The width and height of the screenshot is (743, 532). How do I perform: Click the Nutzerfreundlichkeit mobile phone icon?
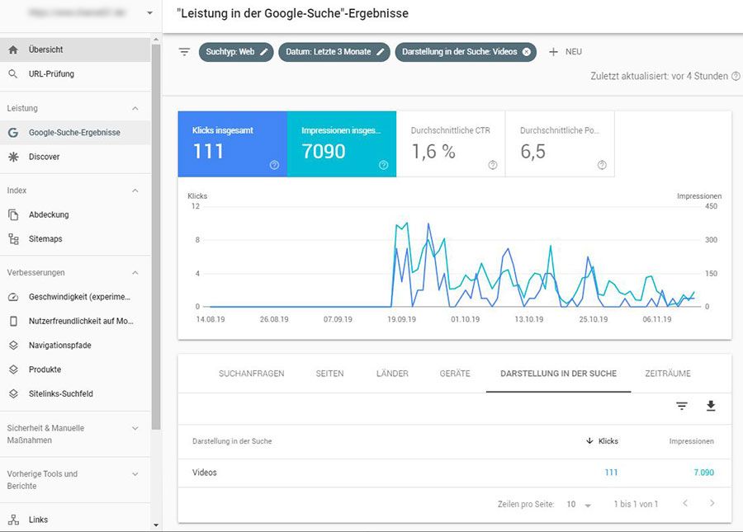tap(13, 322)
